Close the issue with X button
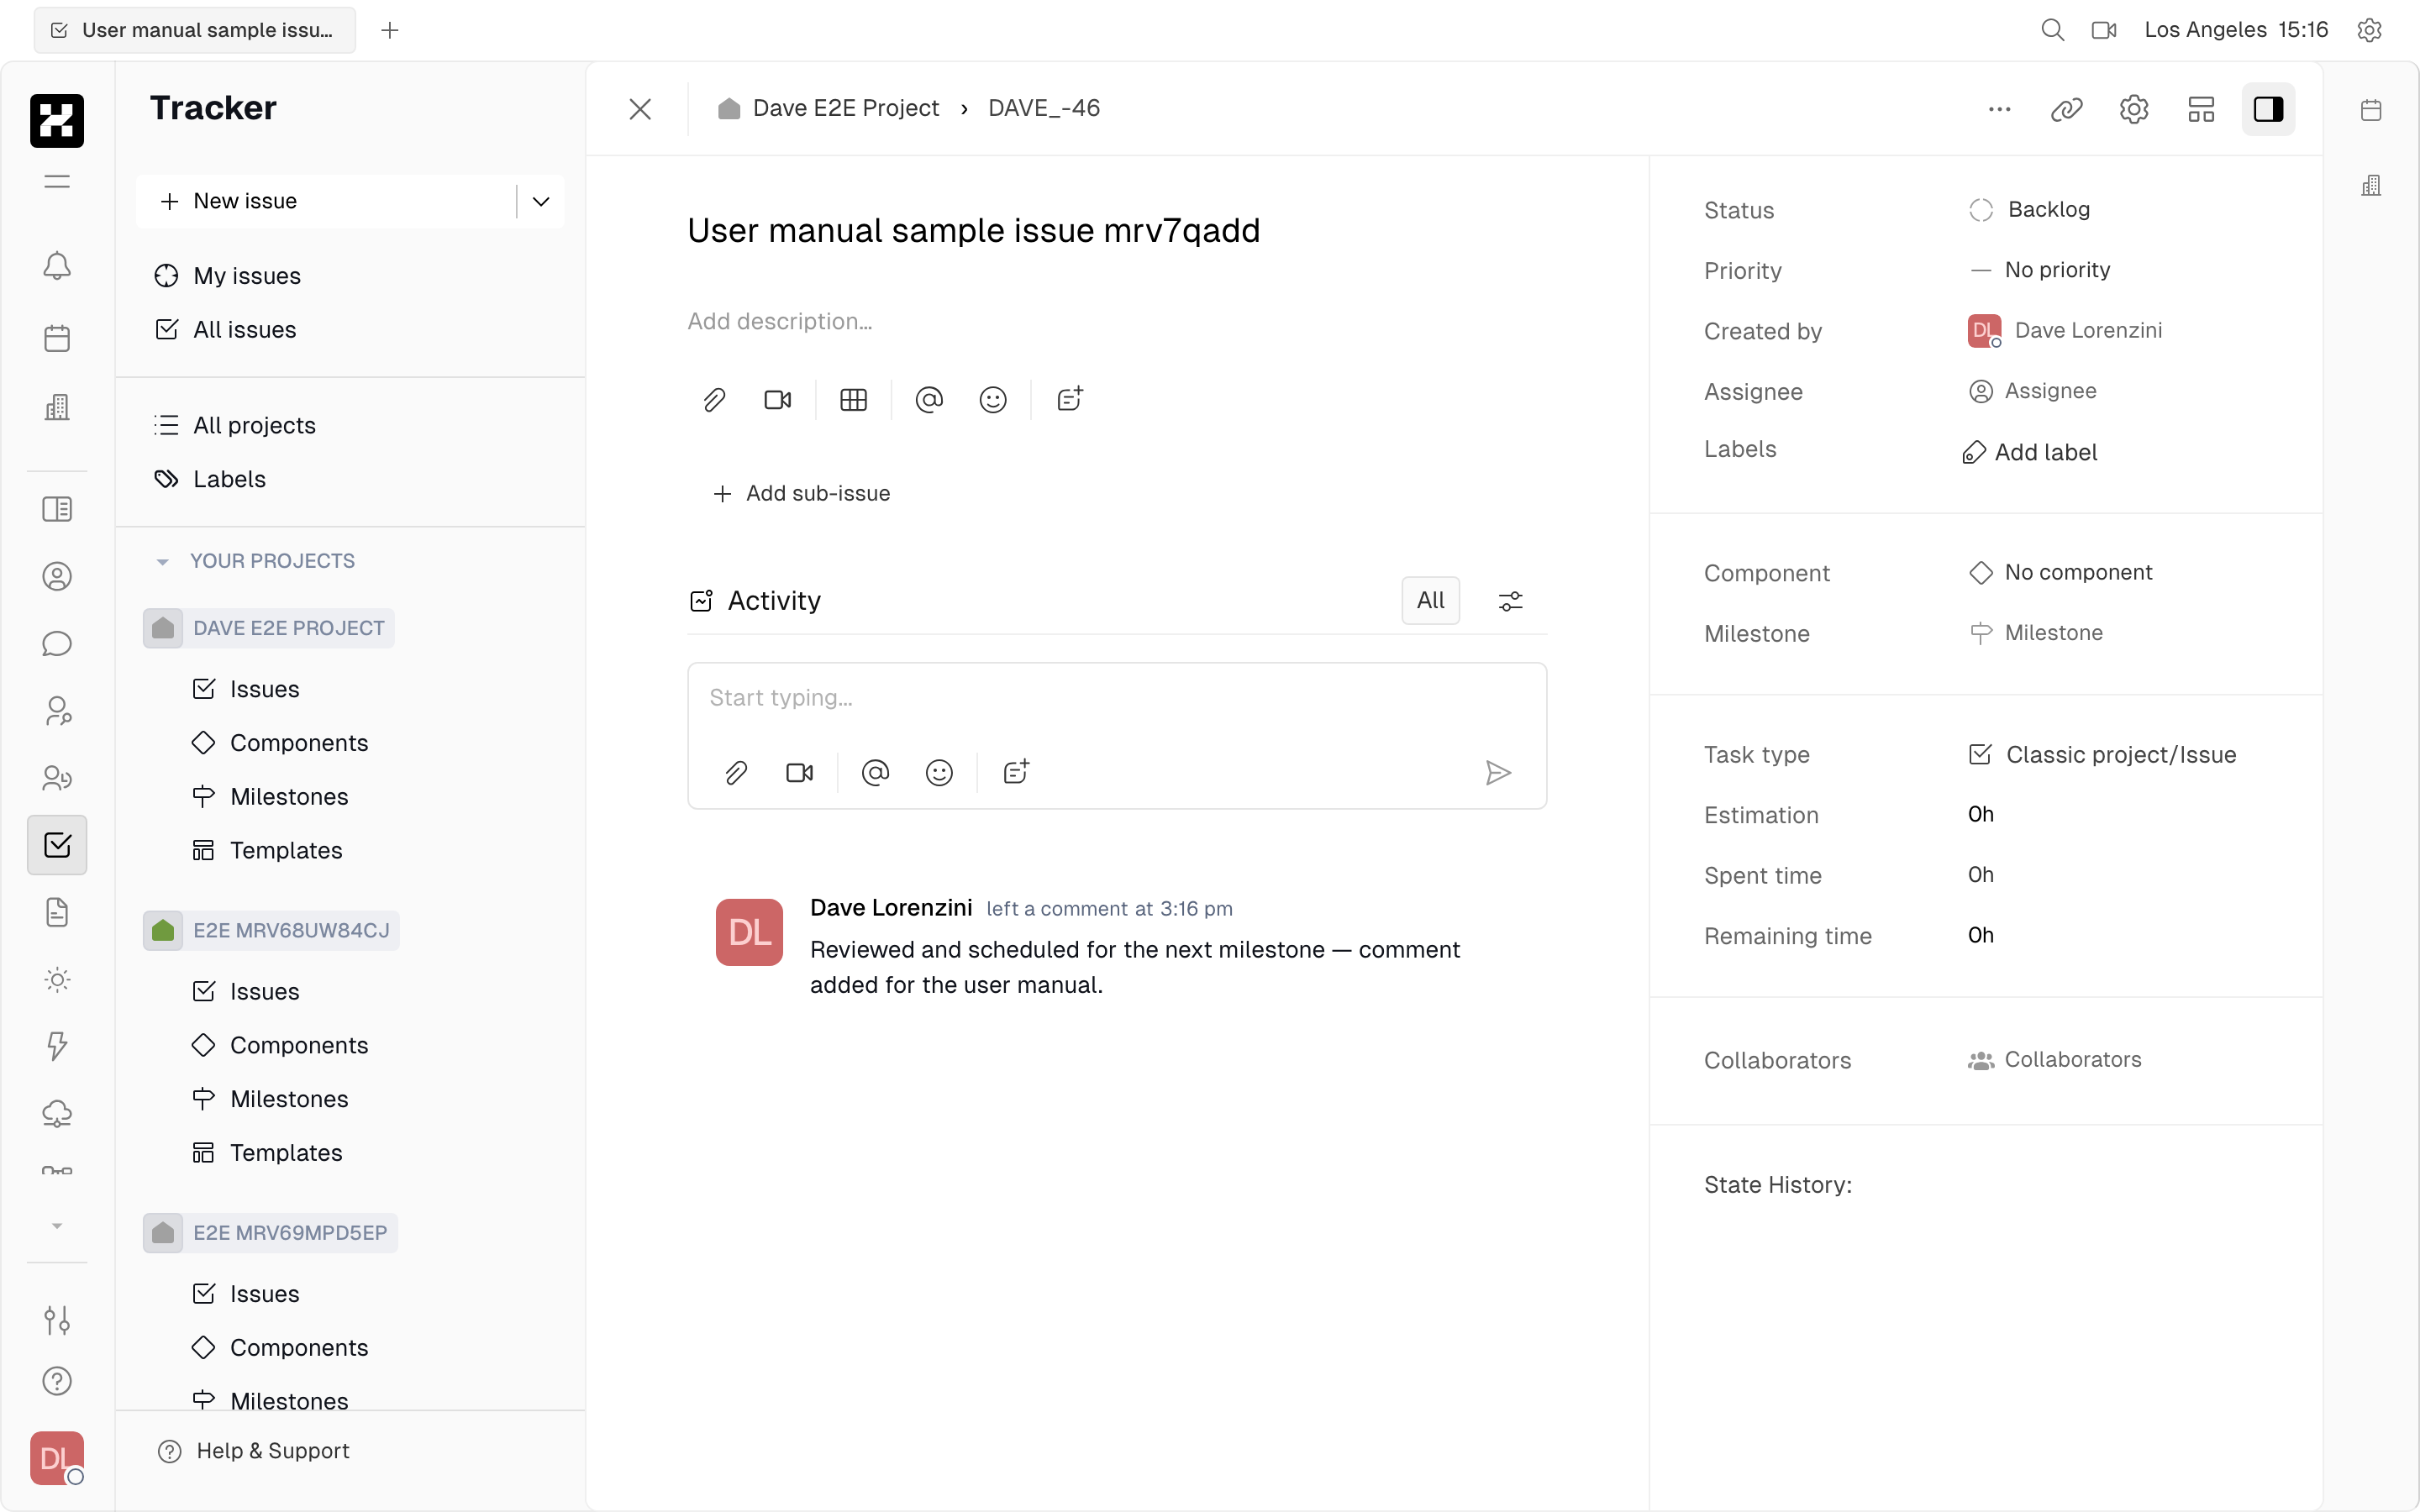Image resolution: width=2420 pixels, height=1512 pixels. point(640,109)
